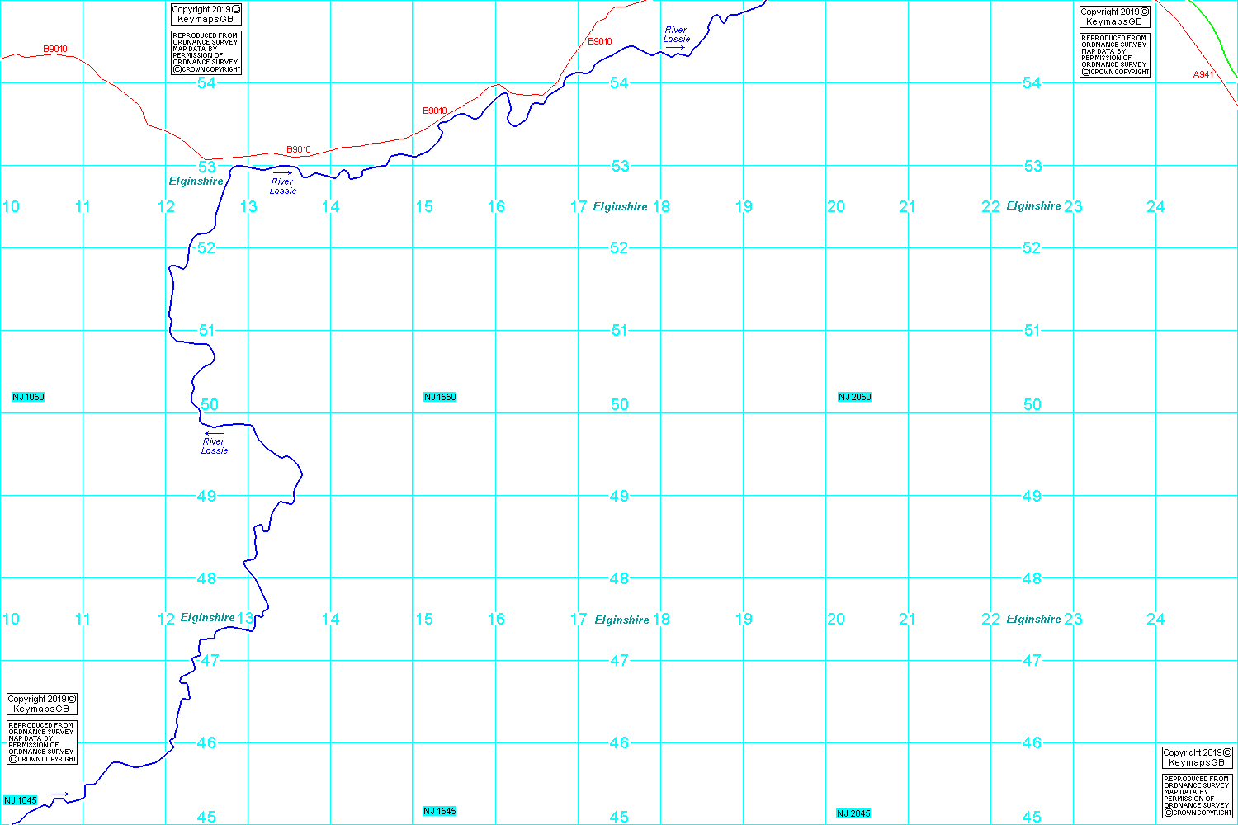The image size is (1238, 825).
Task: Click River Lossie label with arrow beneath it
Action: (x=676, y=34)
